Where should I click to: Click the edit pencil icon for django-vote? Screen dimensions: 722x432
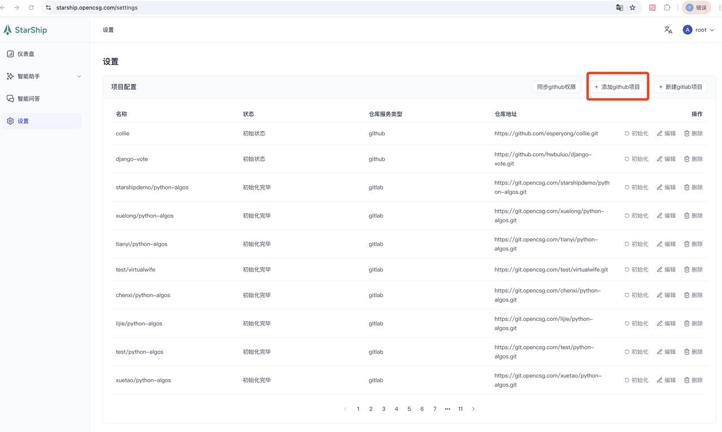659,158
